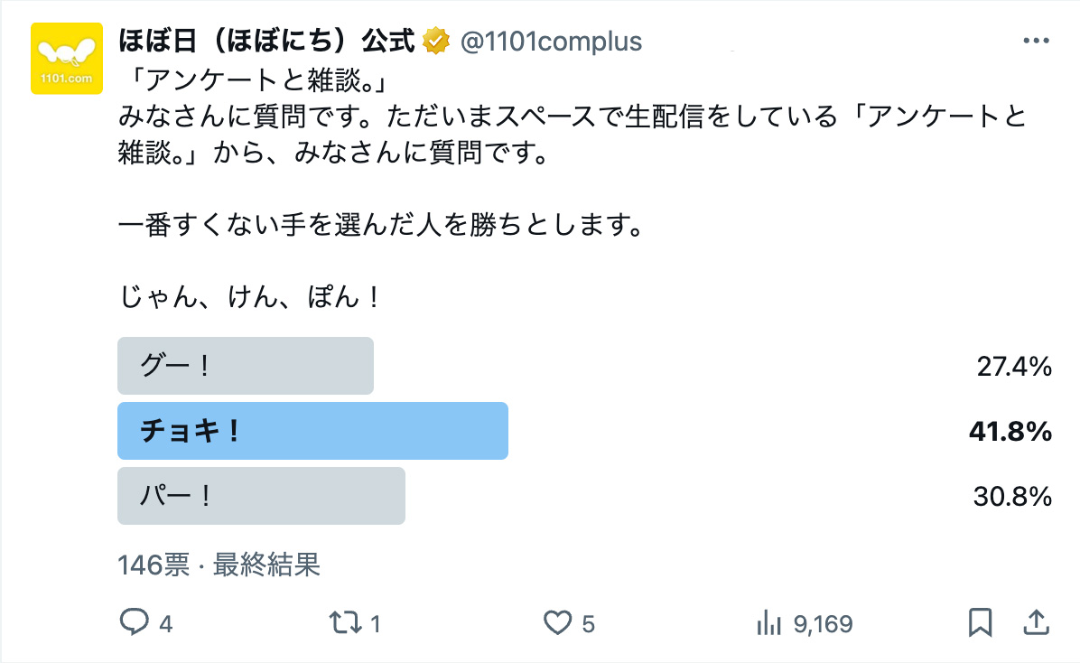Select the グー！ poll result bar
1080x663 pixels.
coord(246,366)
